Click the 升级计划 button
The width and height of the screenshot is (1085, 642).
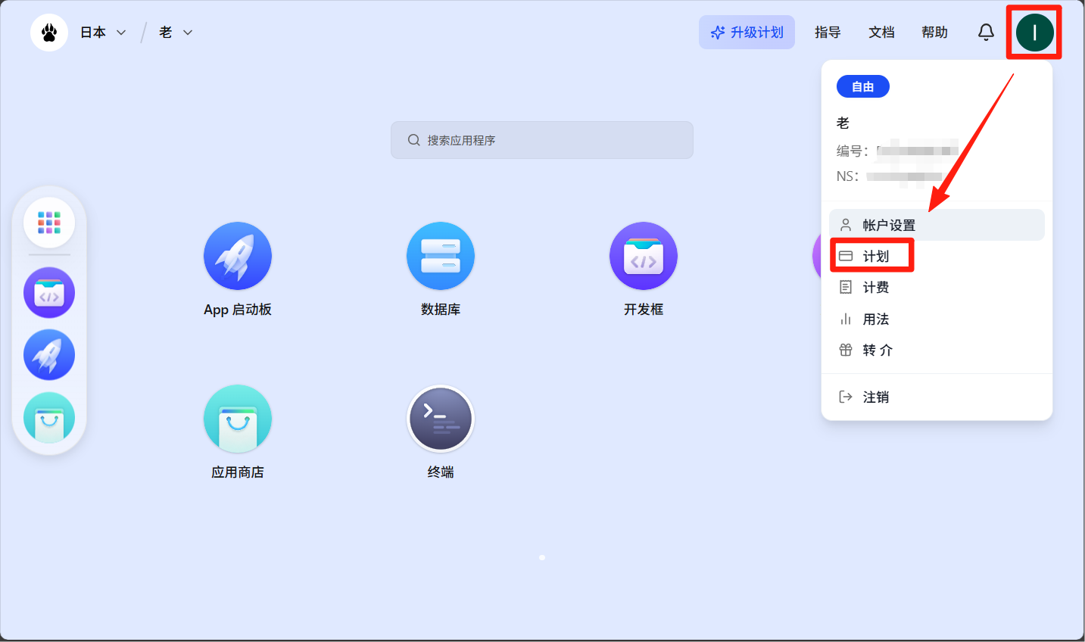[747, 33]
